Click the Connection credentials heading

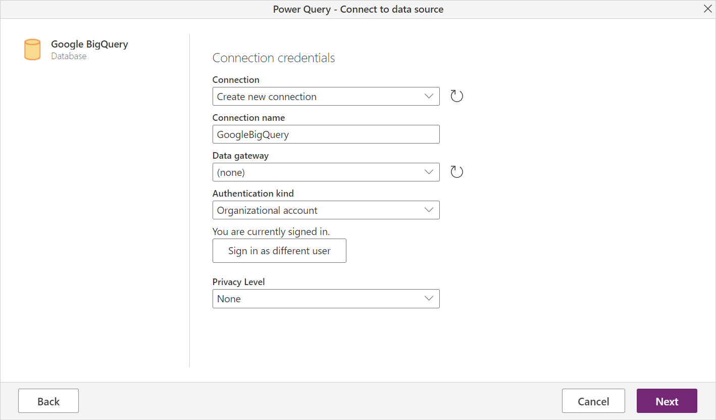coord(274,58)
